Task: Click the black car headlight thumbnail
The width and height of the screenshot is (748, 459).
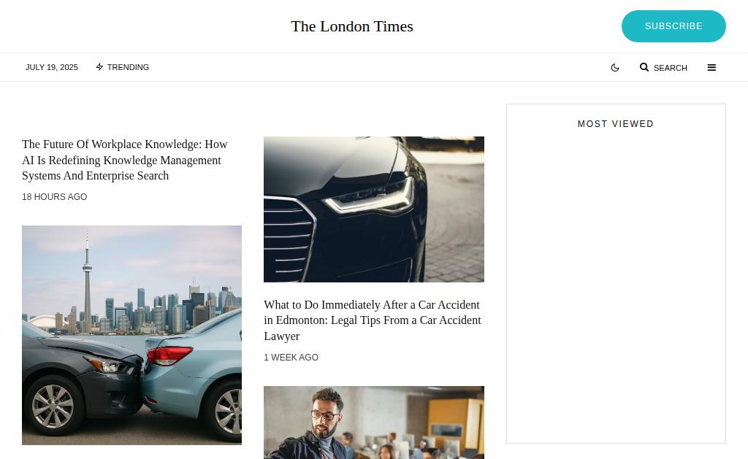Action: (373, 209)
